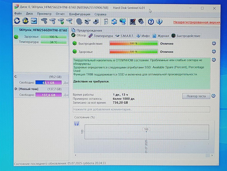
Task: Click the disk with green checkmark icon
Action: click(61, 21)
